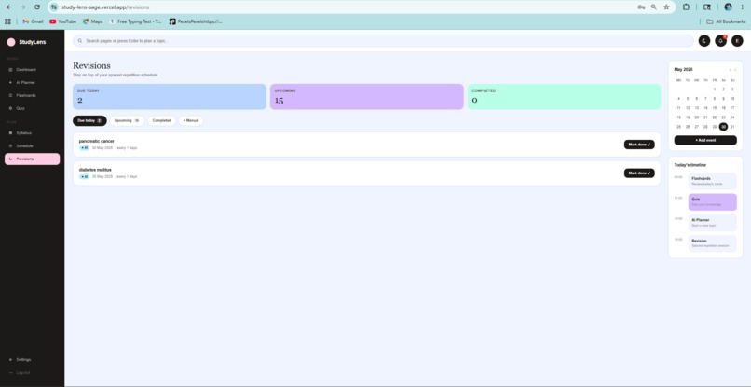Open the user account avatar button
751x387 pixels.
[x=737, y=41]
